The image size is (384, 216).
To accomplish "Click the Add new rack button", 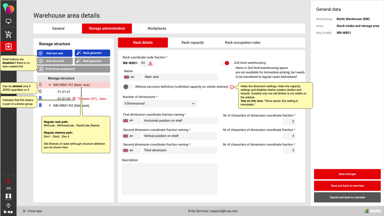I will [x=55, y=53].
